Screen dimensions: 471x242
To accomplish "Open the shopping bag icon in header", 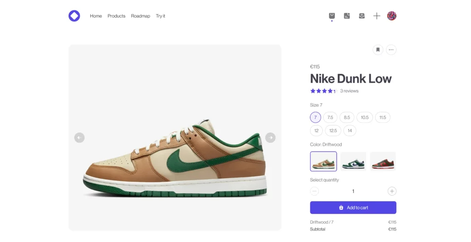I will pyautogui.click(x=332, y=16).
